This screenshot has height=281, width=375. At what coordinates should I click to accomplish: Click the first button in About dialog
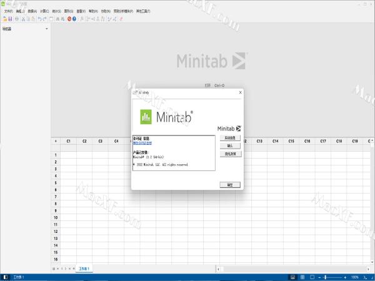[230, 138]
